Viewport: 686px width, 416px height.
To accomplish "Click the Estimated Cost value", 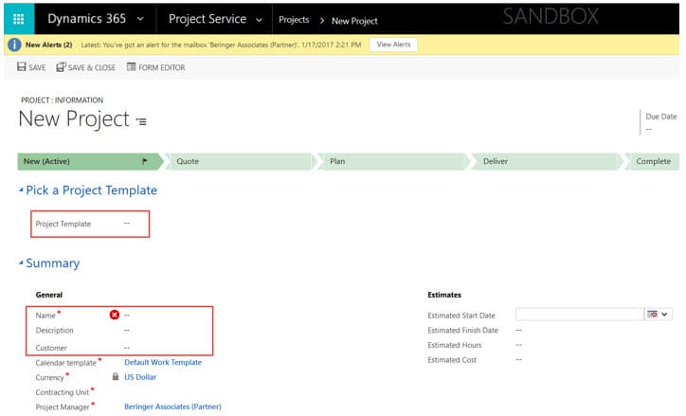I will [x=519, y=359].
